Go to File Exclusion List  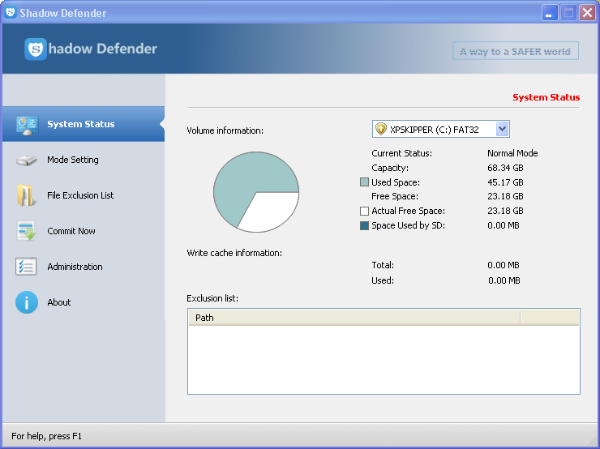pos(80,195)
